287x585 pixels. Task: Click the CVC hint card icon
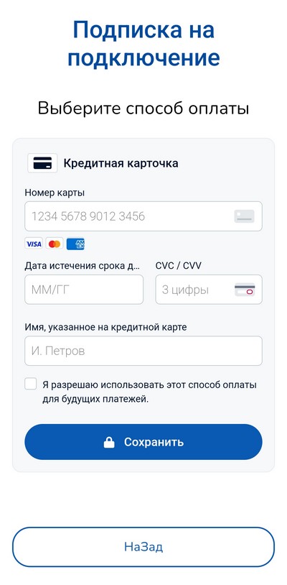point(245,290)
